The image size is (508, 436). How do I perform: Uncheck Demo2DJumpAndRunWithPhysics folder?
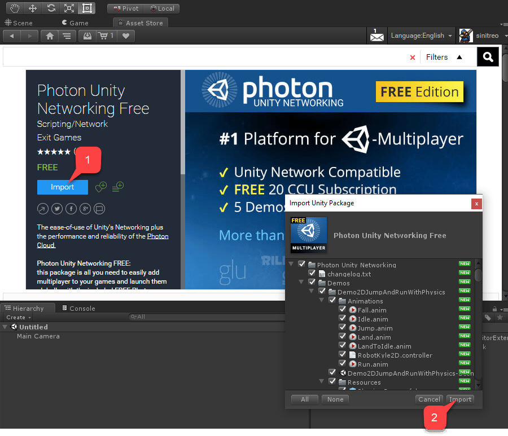[322, 291]
